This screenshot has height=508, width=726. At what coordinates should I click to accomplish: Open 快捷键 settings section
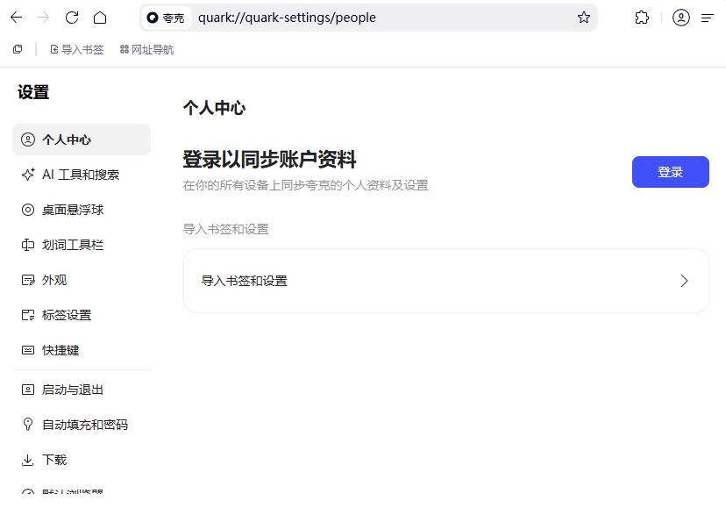click(x=82, y=350)
